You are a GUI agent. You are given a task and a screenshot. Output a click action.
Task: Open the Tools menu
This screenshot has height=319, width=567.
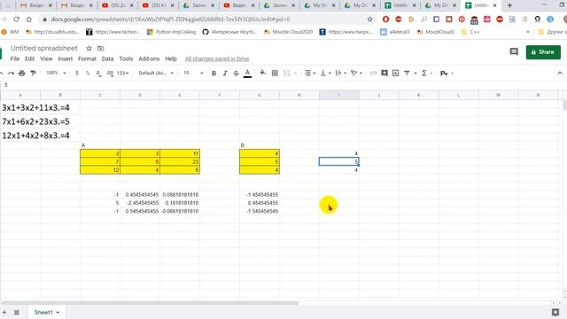click(126, 58)
